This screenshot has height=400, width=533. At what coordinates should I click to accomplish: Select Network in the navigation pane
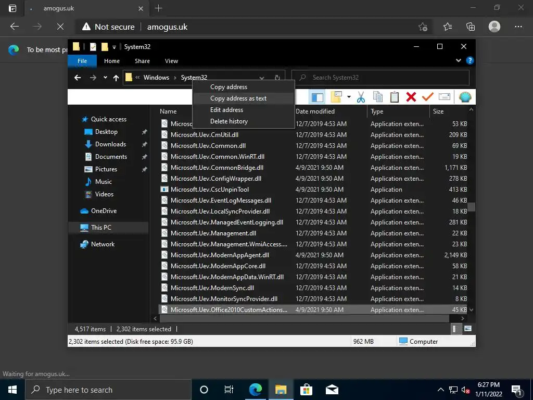[x=103, y=244]
